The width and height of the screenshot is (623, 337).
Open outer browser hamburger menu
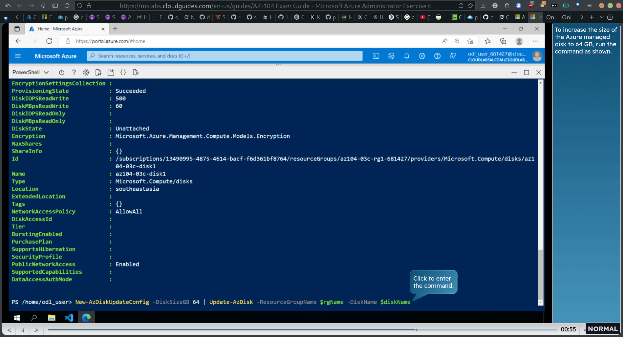click(590, 6)
